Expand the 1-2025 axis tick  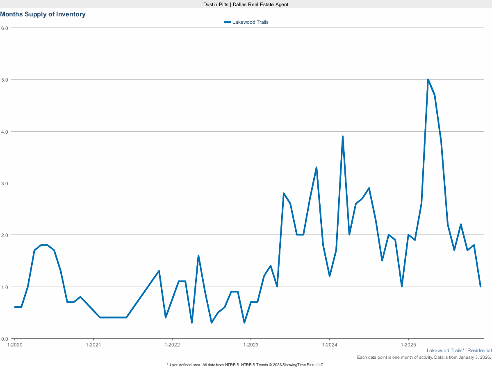click(408, 345)
